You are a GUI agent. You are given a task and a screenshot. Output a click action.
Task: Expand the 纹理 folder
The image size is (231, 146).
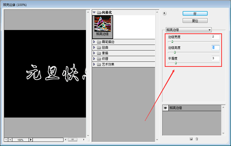(x=94, y=59)
